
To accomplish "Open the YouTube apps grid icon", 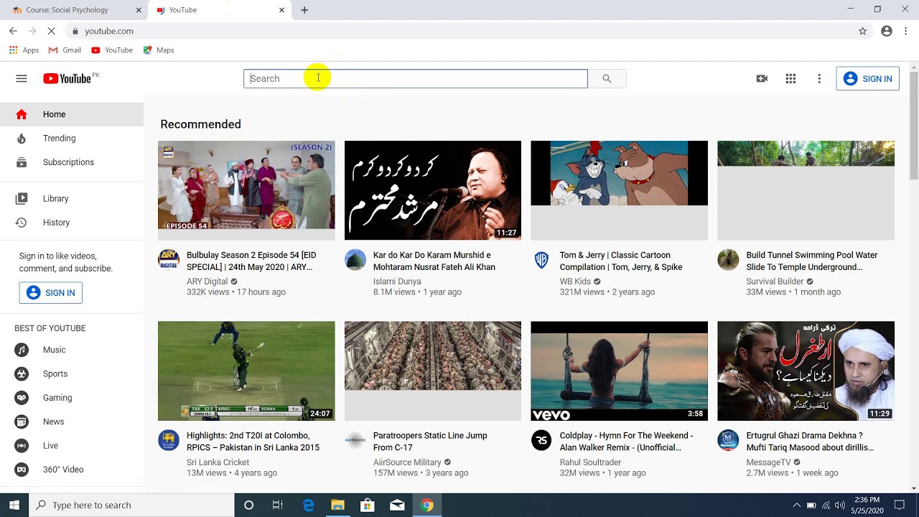I will [790, 78].
